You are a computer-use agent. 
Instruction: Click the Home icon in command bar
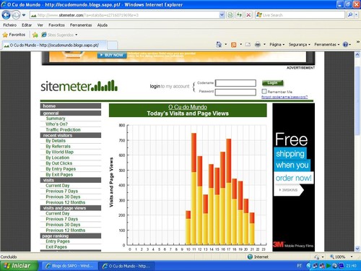[x=219, y=45]
